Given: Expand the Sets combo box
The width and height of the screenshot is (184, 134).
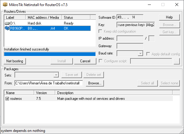Looking at the screenshot, I should pyautogui.click(x=56, y=75).
